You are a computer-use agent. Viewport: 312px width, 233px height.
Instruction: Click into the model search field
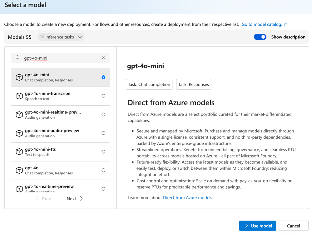[x=61, y=58]
